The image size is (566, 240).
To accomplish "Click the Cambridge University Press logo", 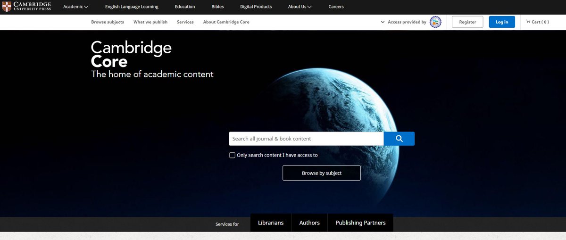I will [x=26, y=7].
